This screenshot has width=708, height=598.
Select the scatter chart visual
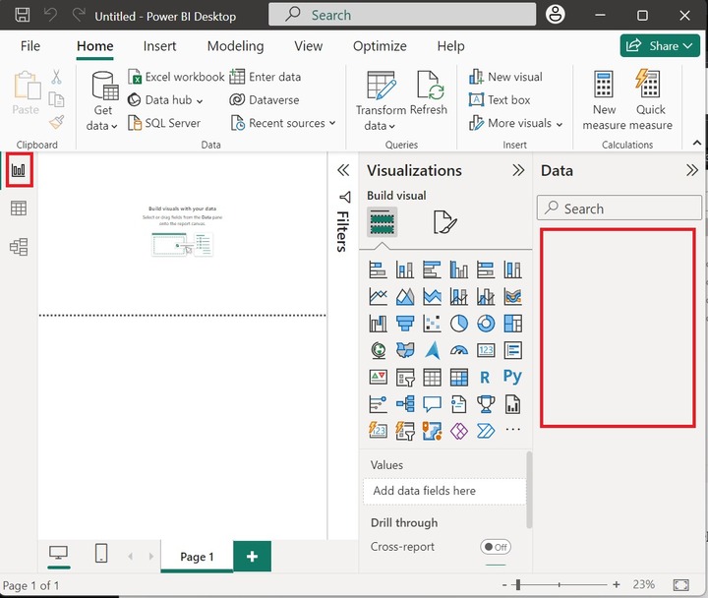pyautogui.click(x=432, y=324)
